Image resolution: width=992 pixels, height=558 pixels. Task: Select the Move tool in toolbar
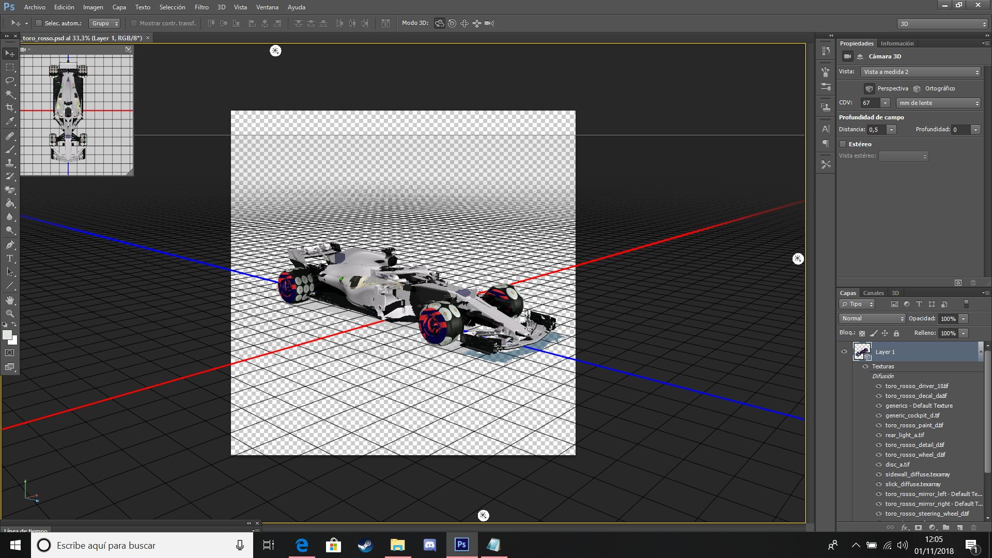10,54
